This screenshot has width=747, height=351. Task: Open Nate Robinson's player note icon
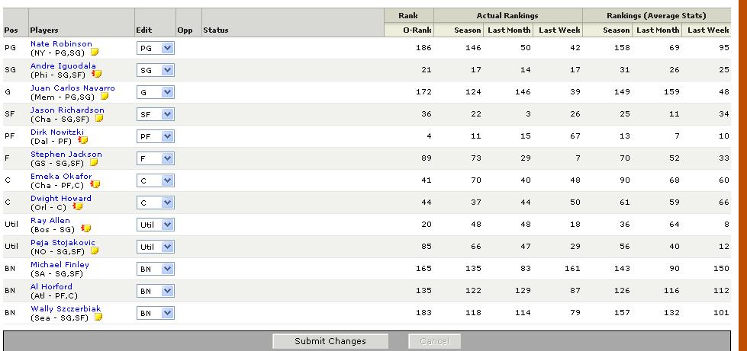point(95,53)
